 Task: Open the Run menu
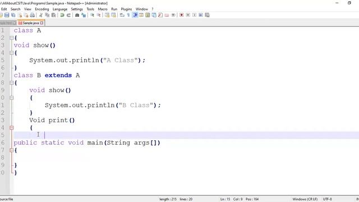[114, 9]
